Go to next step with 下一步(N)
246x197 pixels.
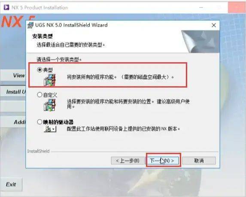tap(162, 161)
